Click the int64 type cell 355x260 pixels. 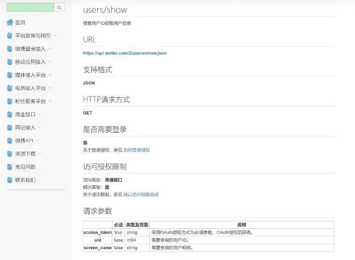point(137,240)
